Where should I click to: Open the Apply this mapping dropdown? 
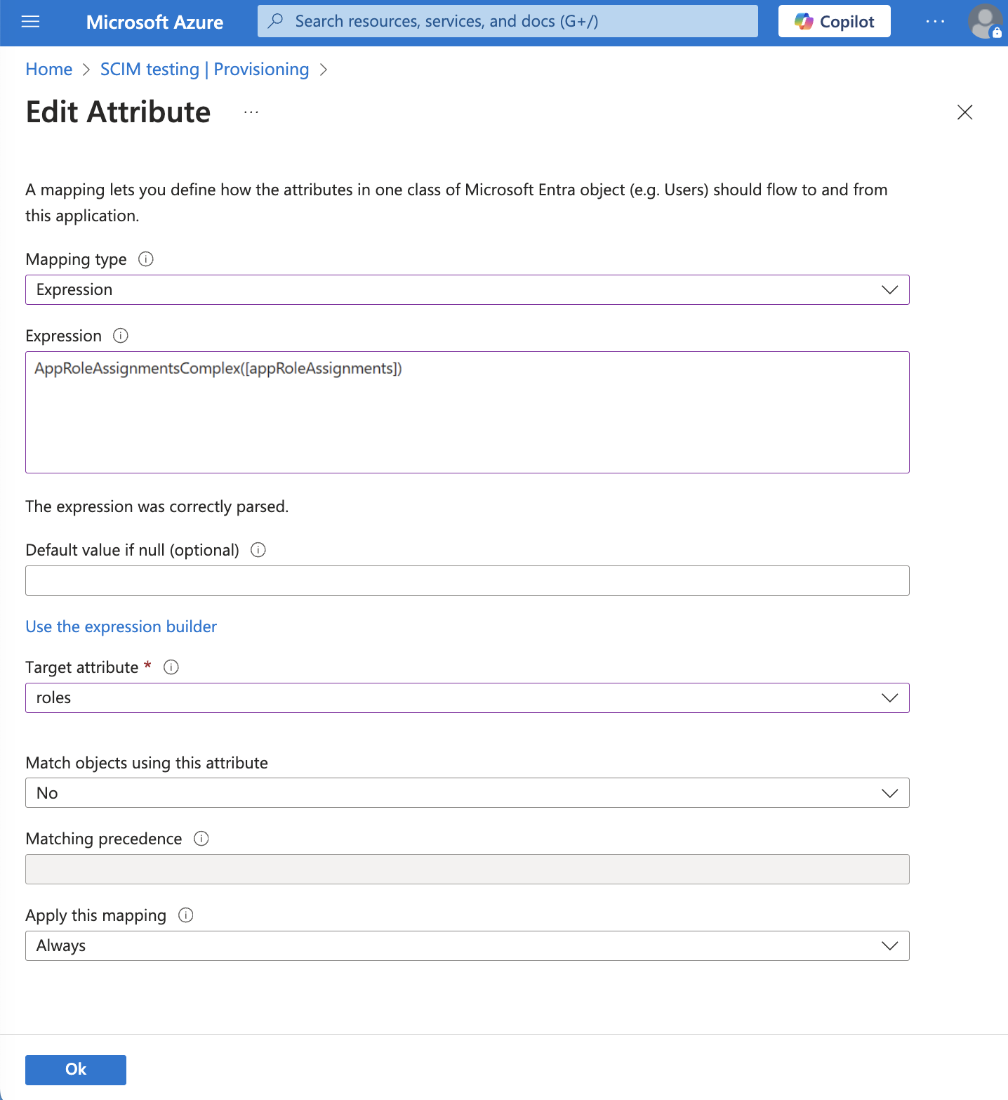pos(889,945)
